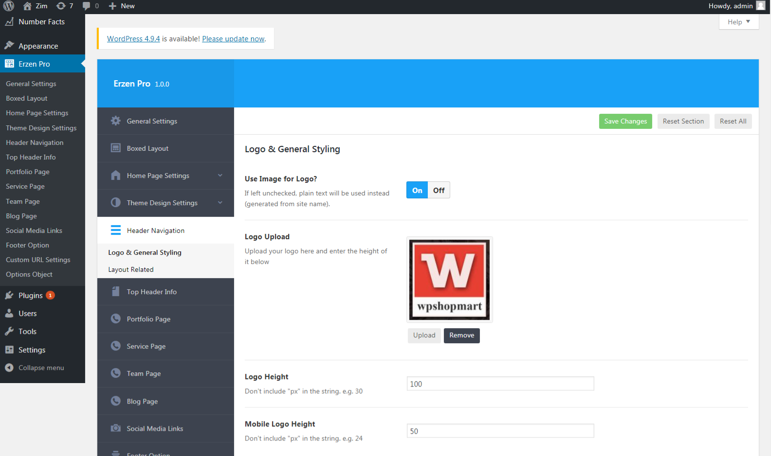Click Reset All button
Screen dimensions: 771x456
pos(733,121)
